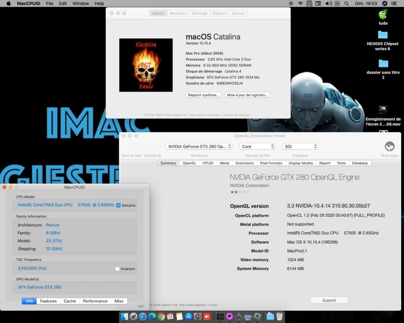
Task: Toggle the Genuine checkbox in MacCPUID
Action: (118, 205)
